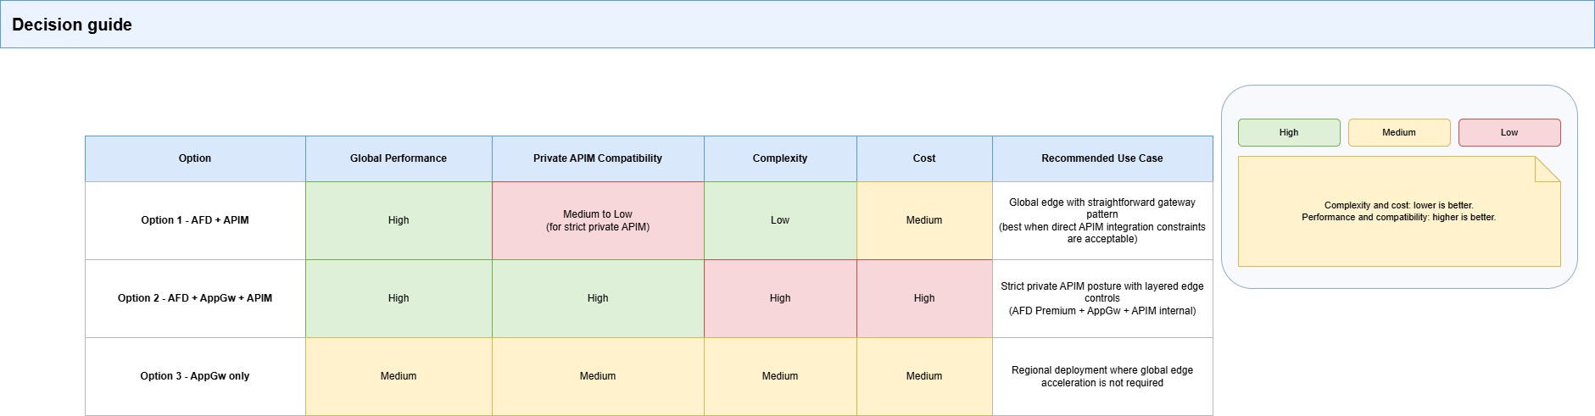Select the Complexity column header

[780, 158]
